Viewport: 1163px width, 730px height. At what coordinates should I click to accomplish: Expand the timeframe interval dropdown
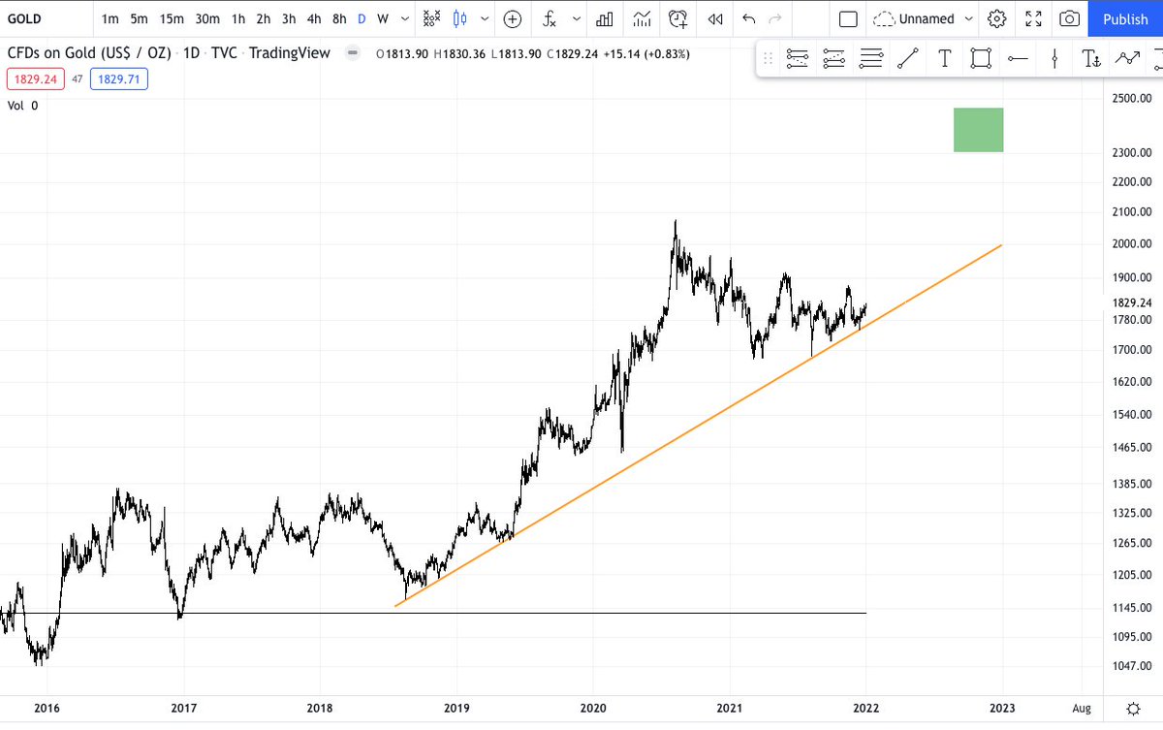point(405,18)
